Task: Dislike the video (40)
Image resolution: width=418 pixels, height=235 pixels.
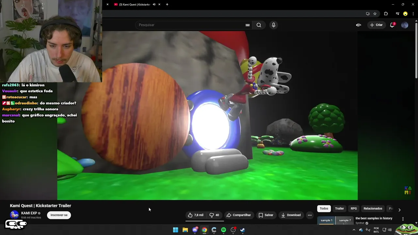Action: click(214, 215)
